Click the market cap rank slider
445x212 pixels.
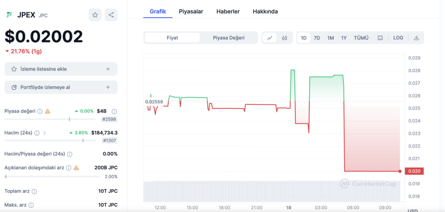[x=50, y=119]
